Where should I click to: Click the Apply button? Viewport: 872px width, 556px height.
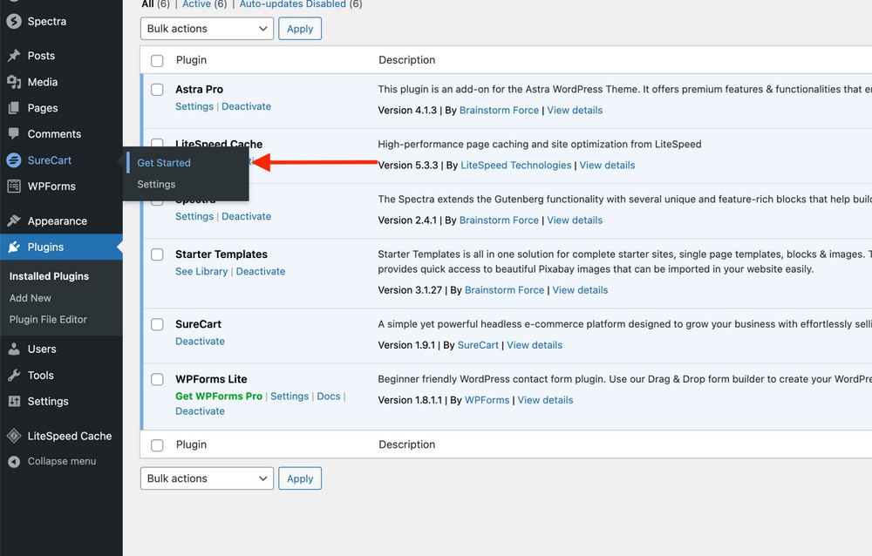point(299,28)
